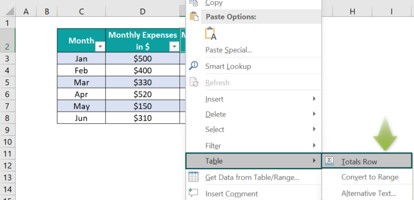The height and width of the screenshot is (200, 414).
Task: Click the $500 cell
Action: (142, 58)
